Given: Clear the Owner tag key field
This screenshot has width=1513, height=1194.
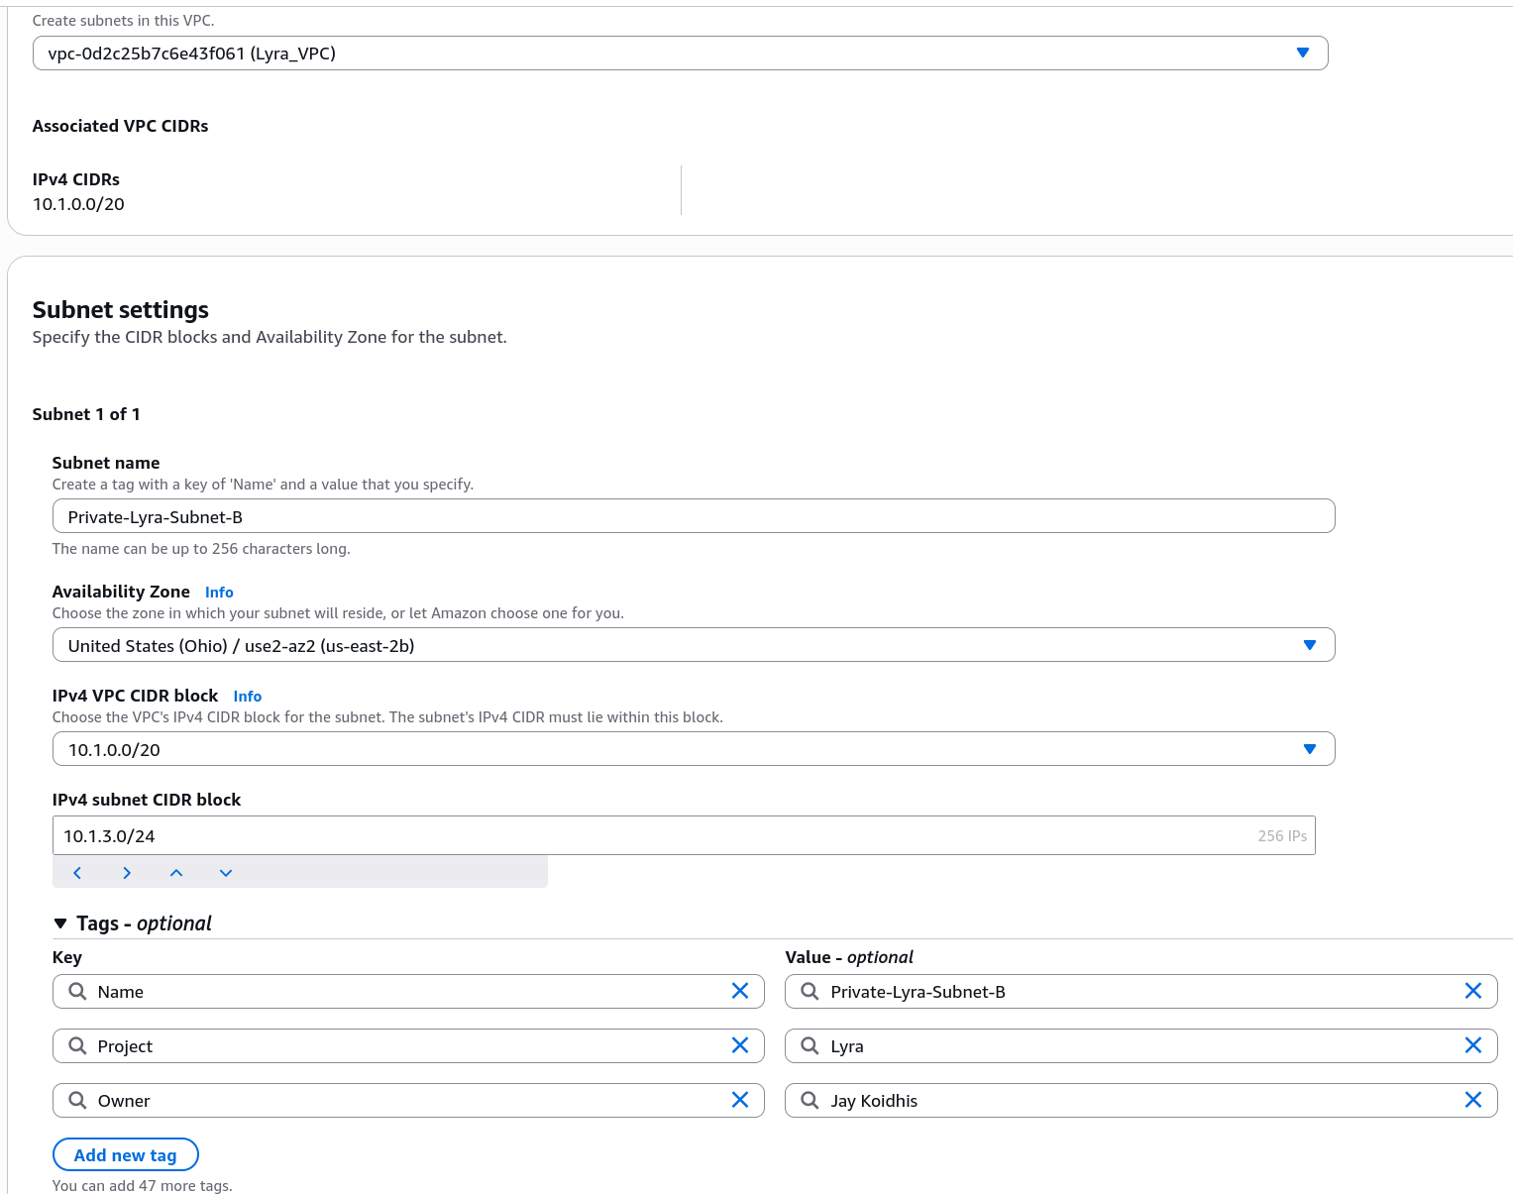Looking at the screenshot, I should click(x=739, y=1100).
